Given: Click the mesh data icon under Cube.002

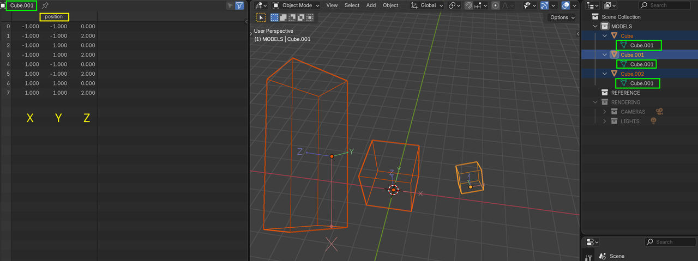Looking at the screenshot, I should pyautogui.click(x=623, y=83).
